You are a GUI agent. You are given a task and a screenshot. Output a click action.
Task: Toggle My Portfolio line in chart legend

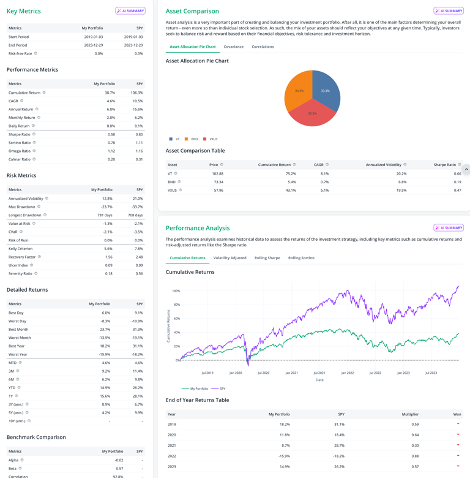click(x=195, y=389)
